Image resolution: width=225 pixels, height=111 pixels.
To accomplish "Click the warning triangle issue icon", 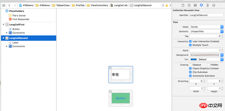I will [x=166, y=5].
